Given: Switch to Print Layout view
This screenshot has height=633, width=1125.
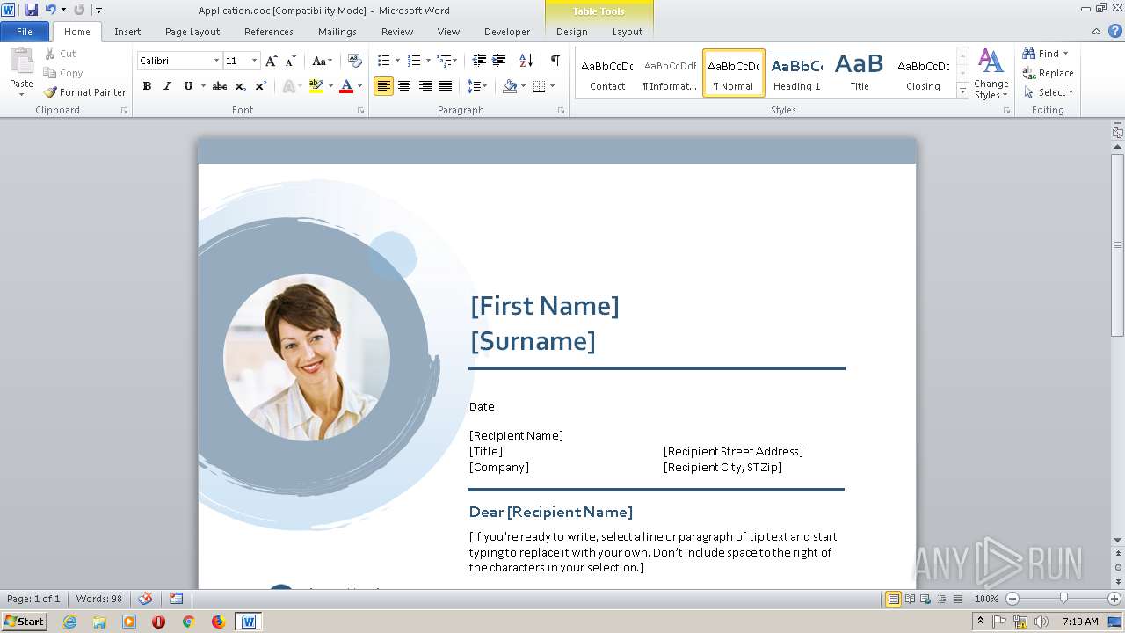Looking at the screenshot, I should pos(894,599).
